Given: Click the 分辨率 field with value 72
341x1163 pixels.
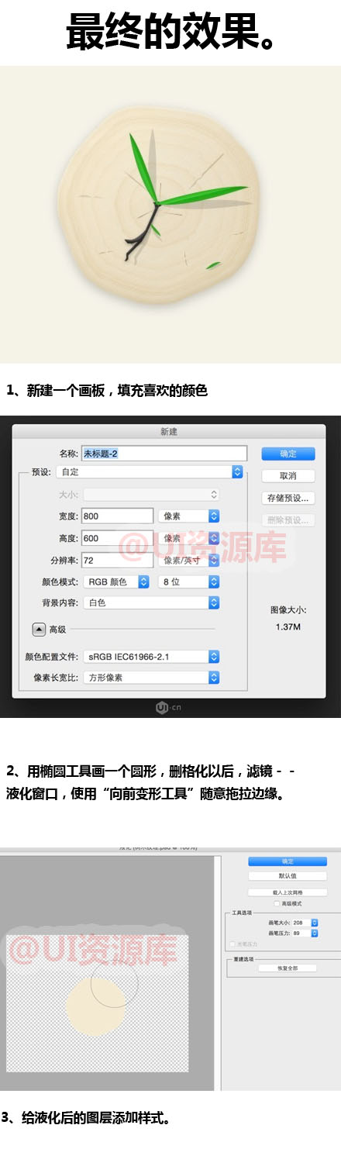Looking at the screenshot, I should click(117, 560).
